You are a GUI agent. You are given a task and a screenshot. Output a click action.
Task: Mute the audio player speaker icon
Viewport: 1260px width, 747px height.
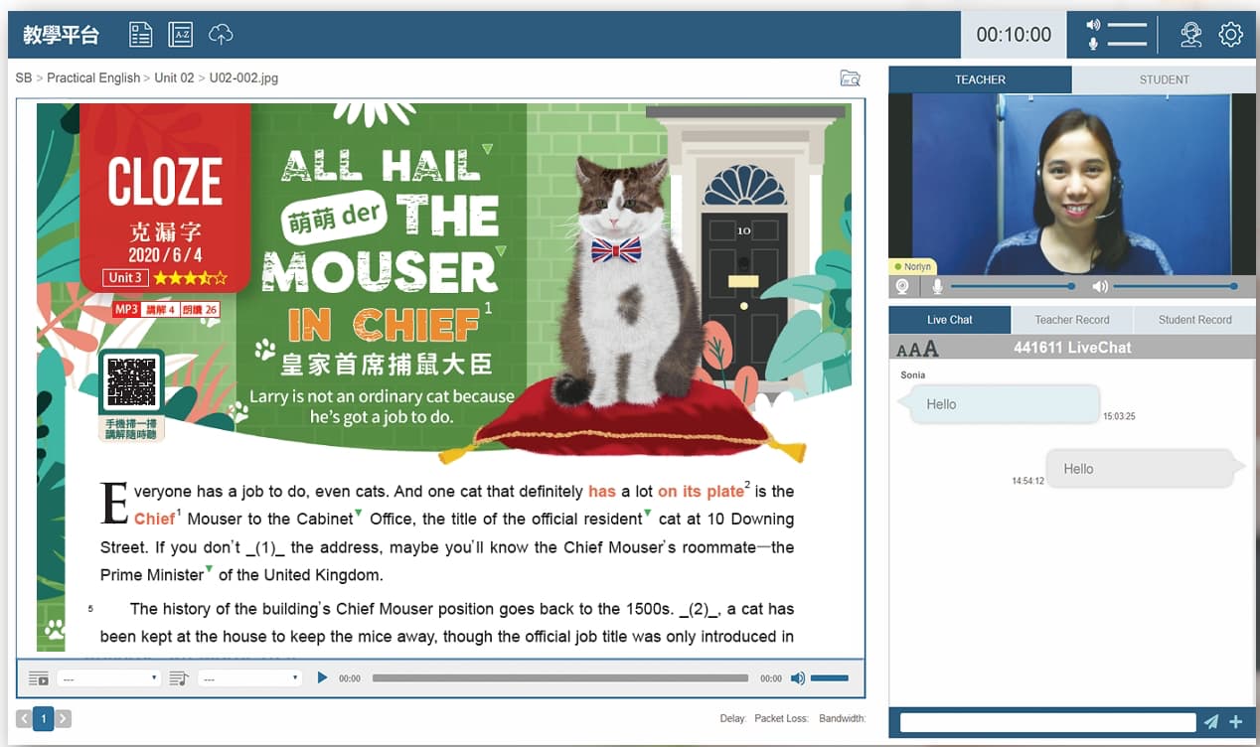[x=797, y=678]
